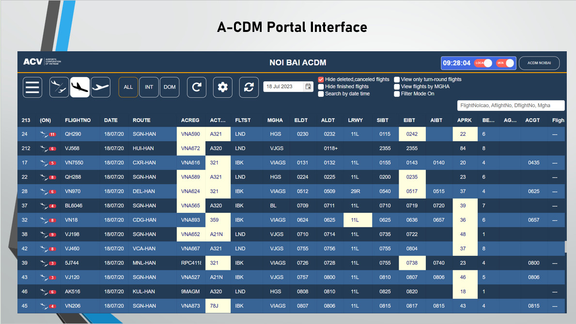Enable Hide finished flights checkbox
Screen dimensions: 576x324
pyautogui.click(x=321, y=87)
